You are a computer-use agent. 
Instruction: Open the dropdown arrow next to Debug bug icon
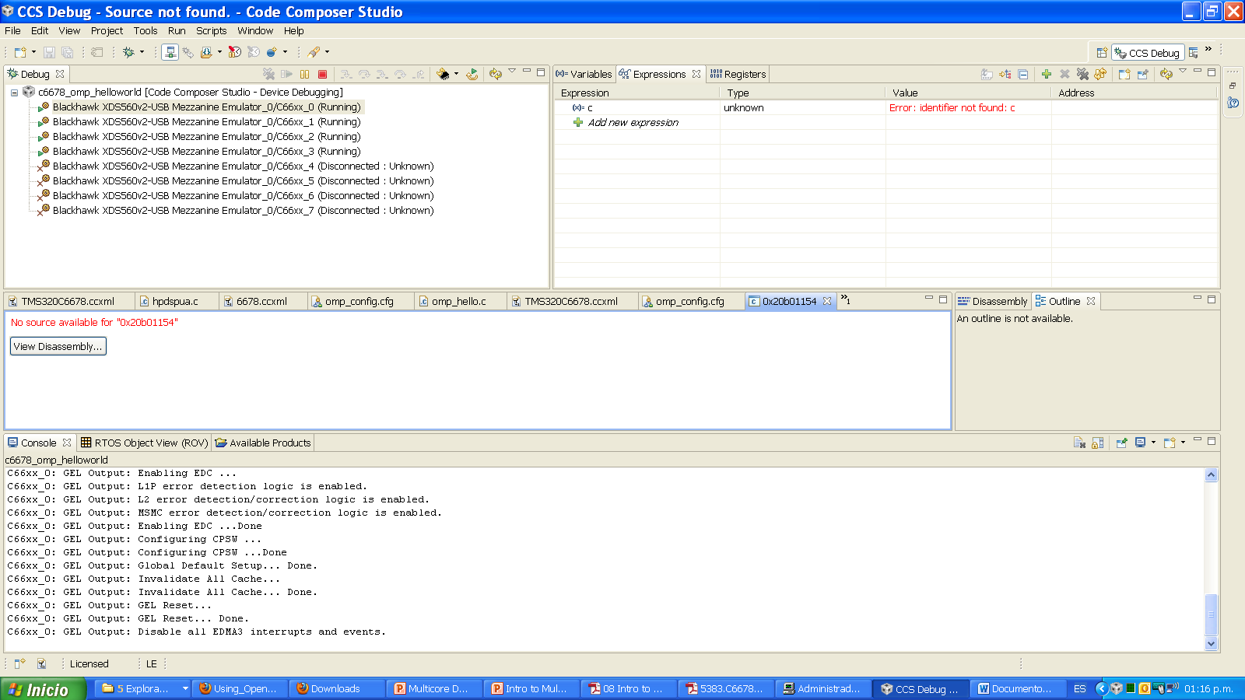pos(142,52)
